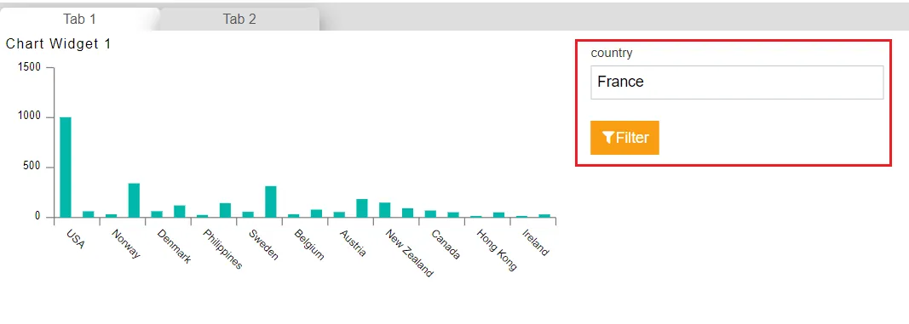Focus the country input field with France

[x=737, y=82]
